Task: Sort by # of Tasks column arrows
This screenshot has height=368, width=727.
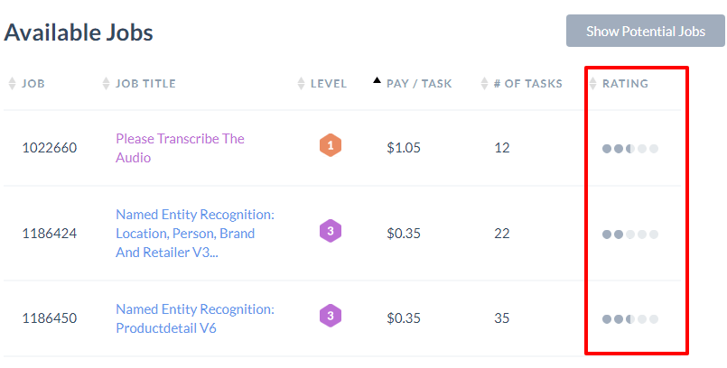Action: coord(484,84)
